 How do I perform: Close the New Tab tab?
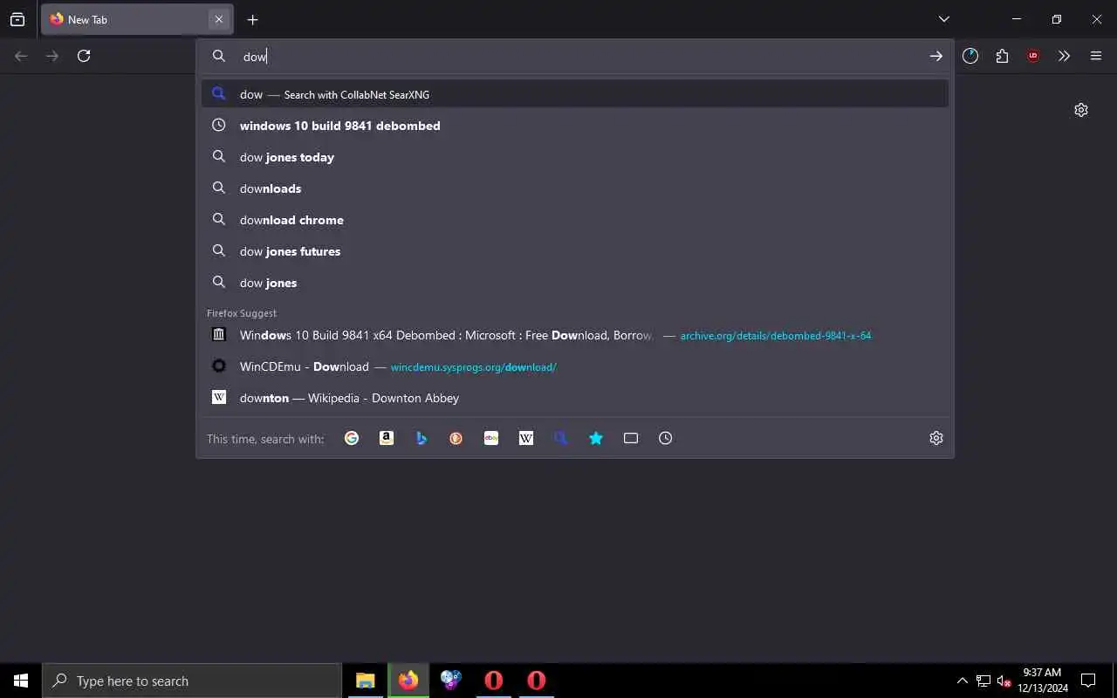click(x=219, y=19)
